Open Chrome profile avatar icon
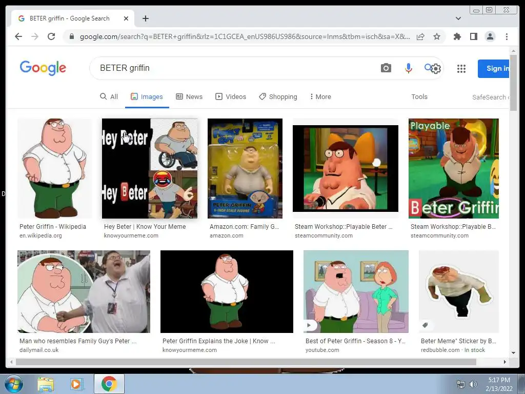Image resolution: width=525 pixels, height=394 pixels. point(490,36)
